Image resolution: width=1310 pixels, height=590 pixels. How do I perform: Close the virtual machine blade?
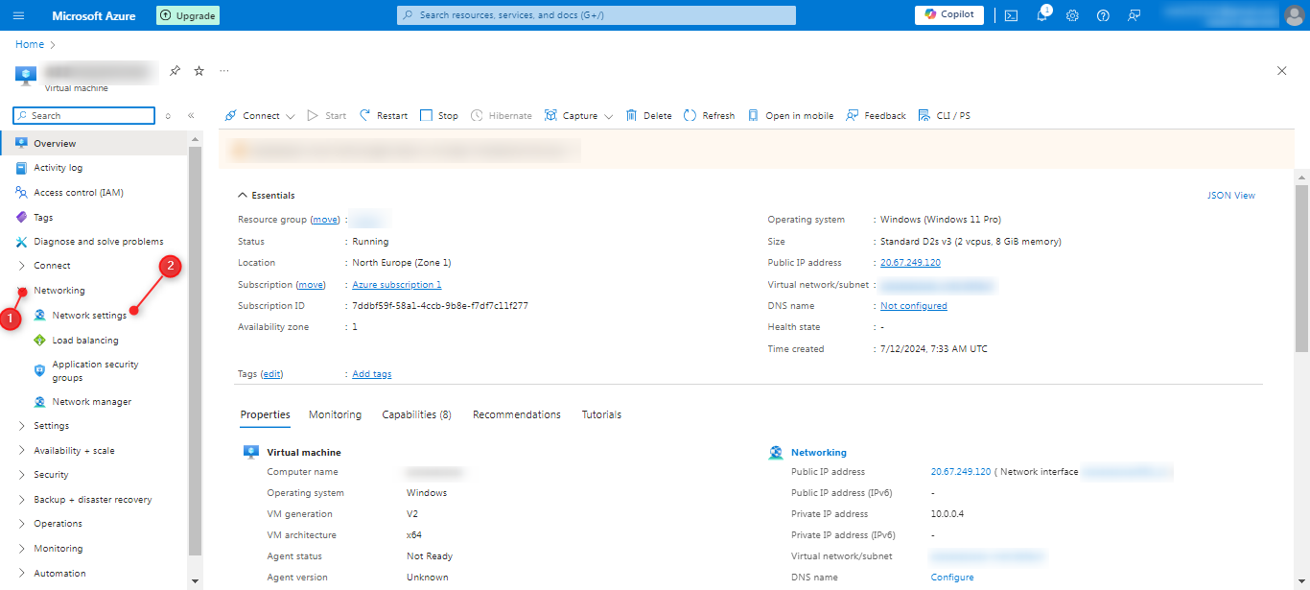[x=1282, y=71]
